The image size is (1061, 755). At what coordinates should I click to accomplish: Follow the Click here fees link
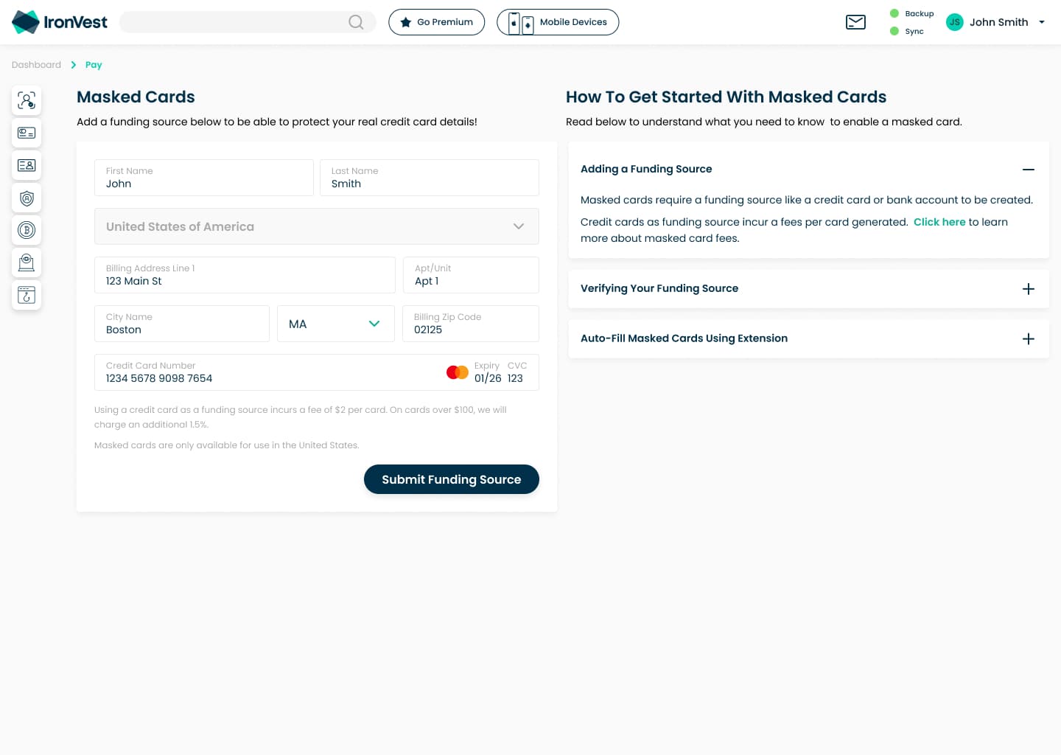pyautogui.click(x=939, y=222)
